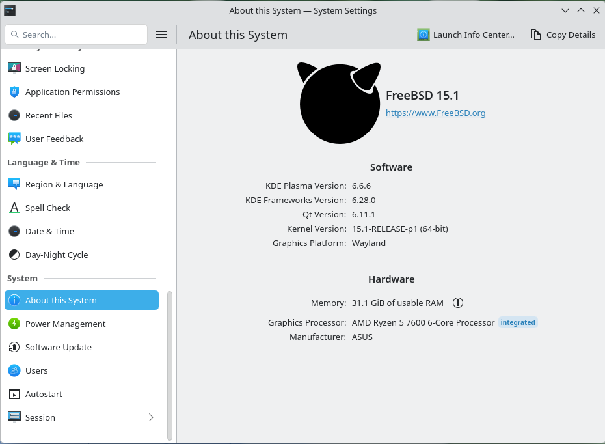The width and height of the screenshot is (605, 444).
Task: Click the Session monitor icon
Action: point(14,417)
